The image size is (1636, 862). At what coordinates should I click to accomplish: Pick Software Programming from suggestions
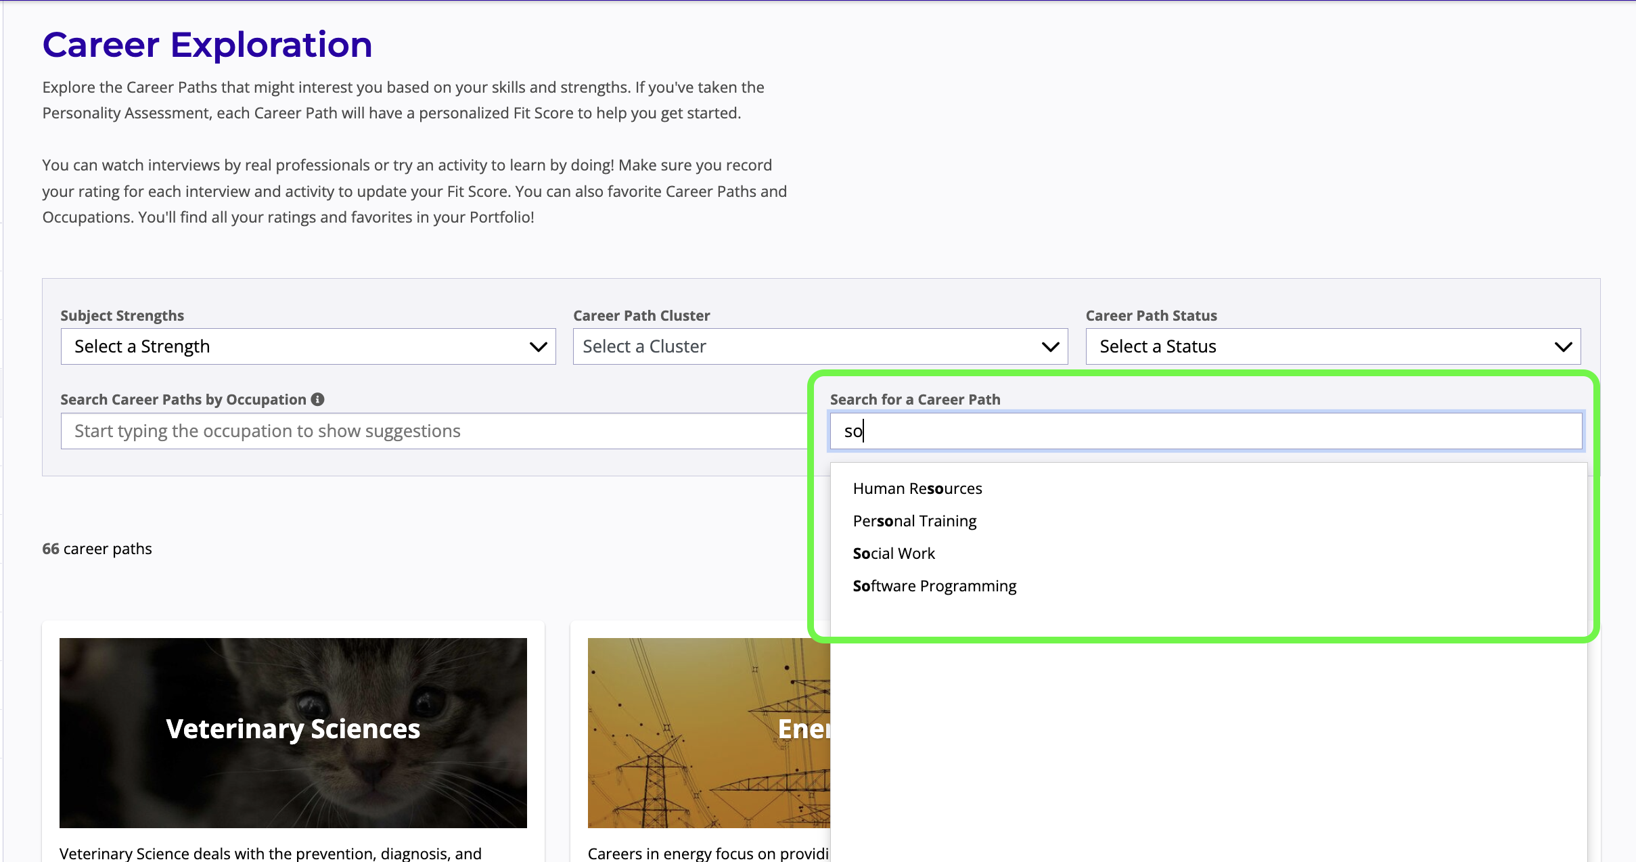[x=934, y=586]
